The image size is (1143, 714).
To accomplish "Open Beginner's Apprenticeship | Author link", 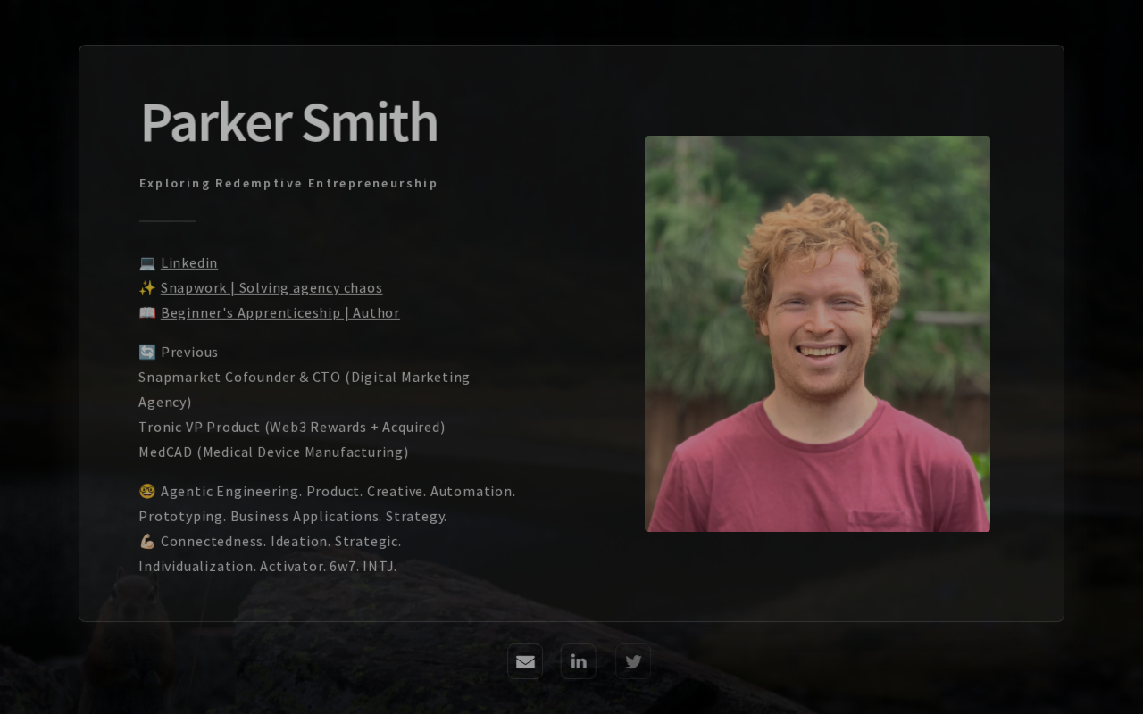I will click(x=280, y=312).
